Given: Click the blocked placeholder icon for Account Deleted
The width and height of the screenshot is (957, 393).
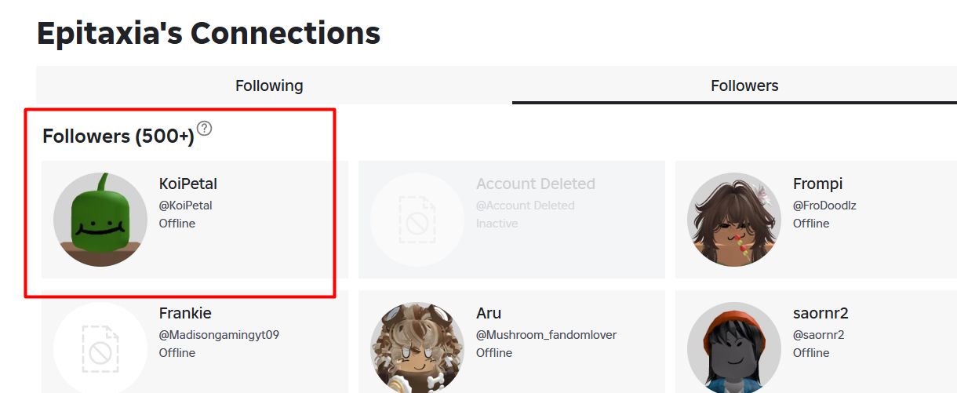Looking at the screenshot, I should (417, 220).
